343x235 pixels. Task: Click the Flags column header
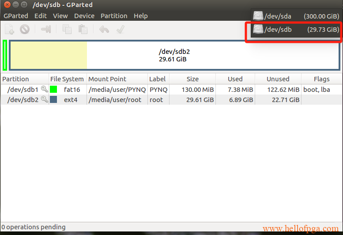[x=321, y=79]
